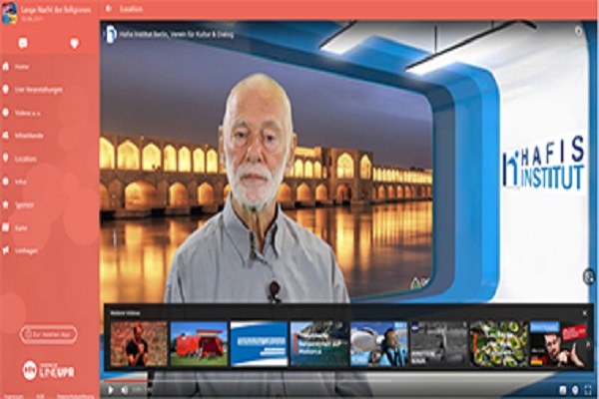Go to Locations in the sidebar
This screenshot has height=399, width=599.
click(x=26, y=158)
